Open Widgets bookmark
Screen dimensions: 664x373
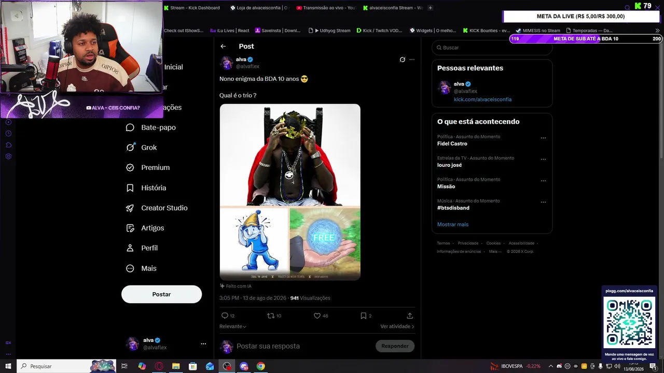433,31
